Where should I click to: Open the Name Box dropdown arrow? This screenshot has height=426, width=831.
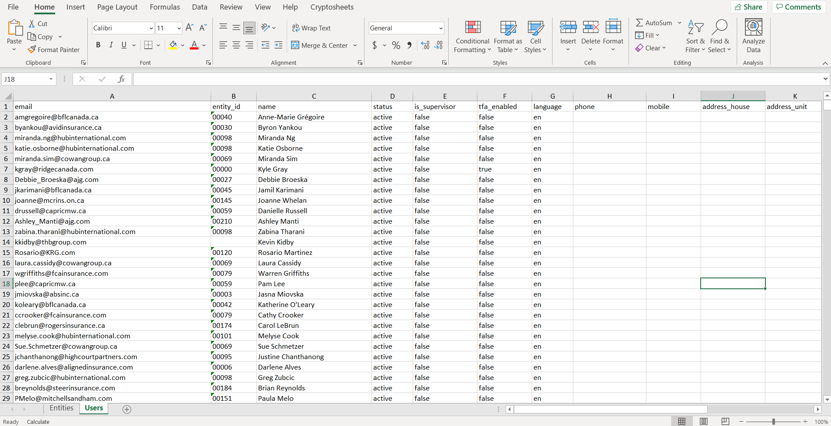pos(51,79)
